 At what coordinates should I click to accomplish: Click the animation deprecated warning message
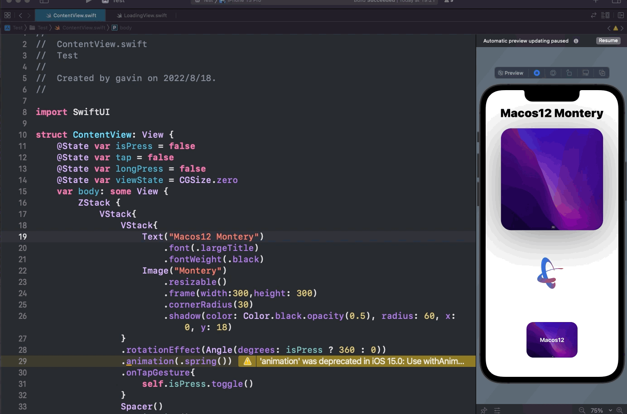(362, 361)
